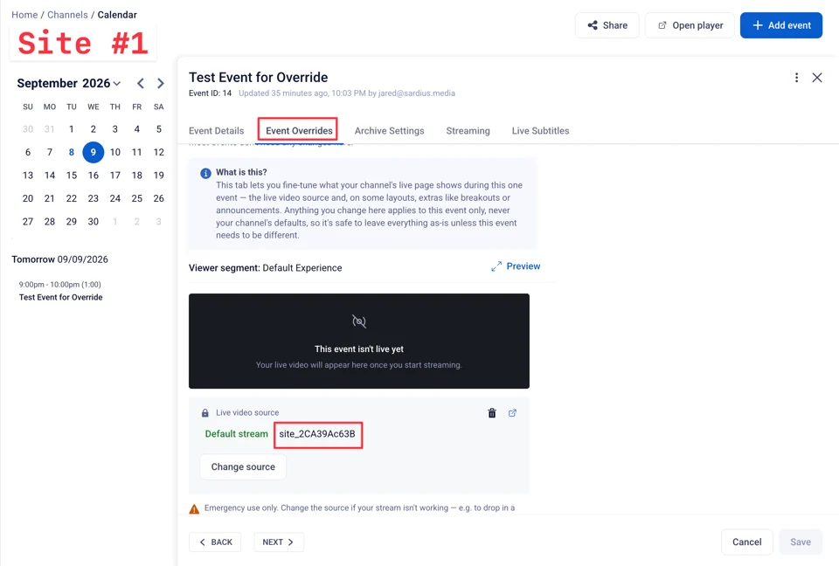The height and width of the screenshot is (566, 839).
Task: Click the orange emergency warning icon
Action: click(x=194, y=508)
